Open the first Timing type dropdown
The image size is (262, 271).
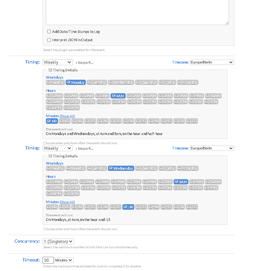pyautogui.click(x=57, y=62)
